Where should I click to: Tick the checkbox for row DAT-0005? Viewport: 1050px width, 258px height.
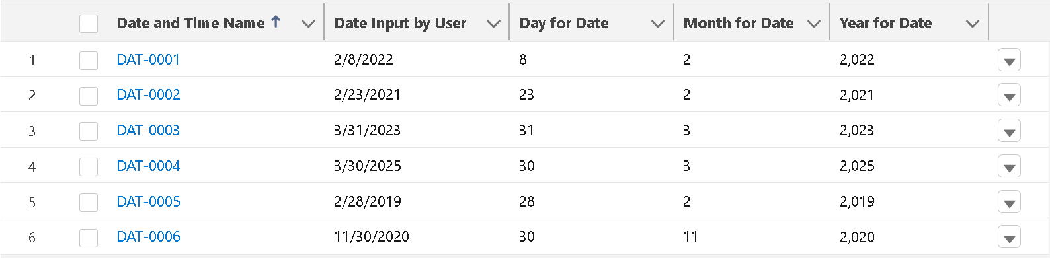point(89,202)
